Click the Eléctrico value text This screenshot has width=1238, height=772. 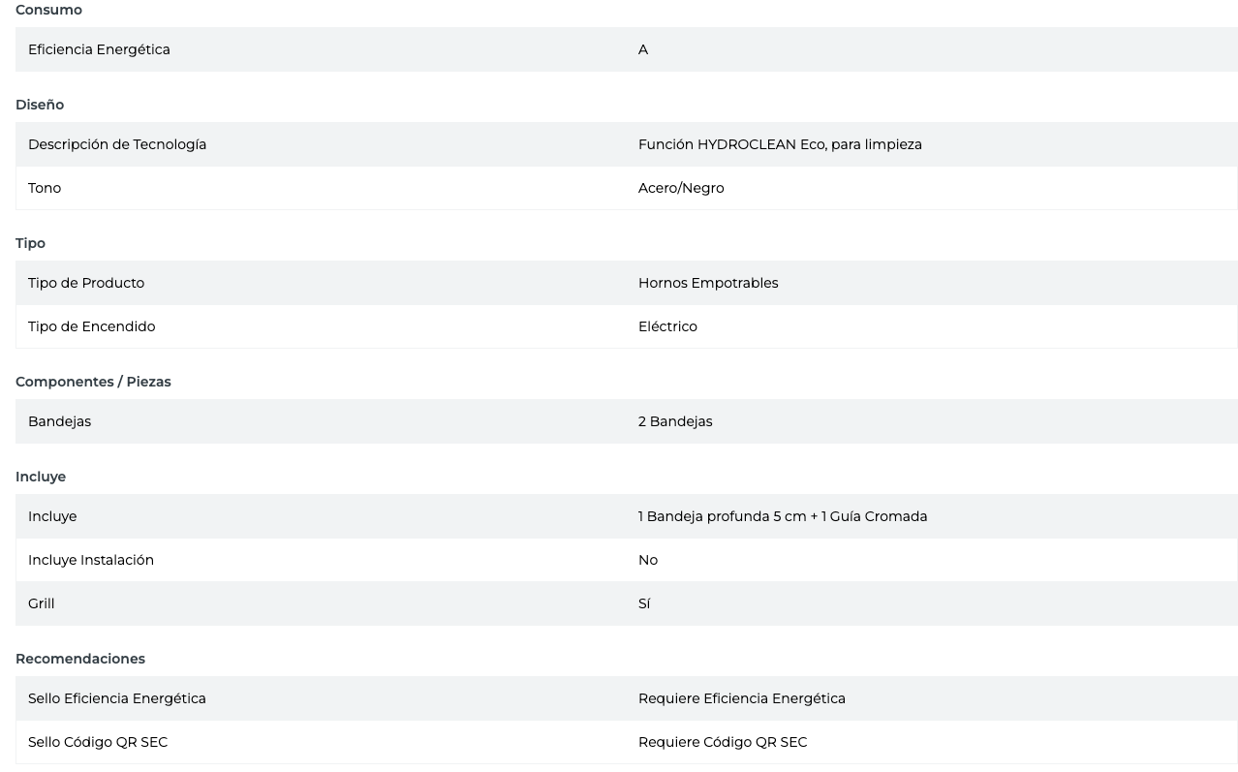pos(667,326)
